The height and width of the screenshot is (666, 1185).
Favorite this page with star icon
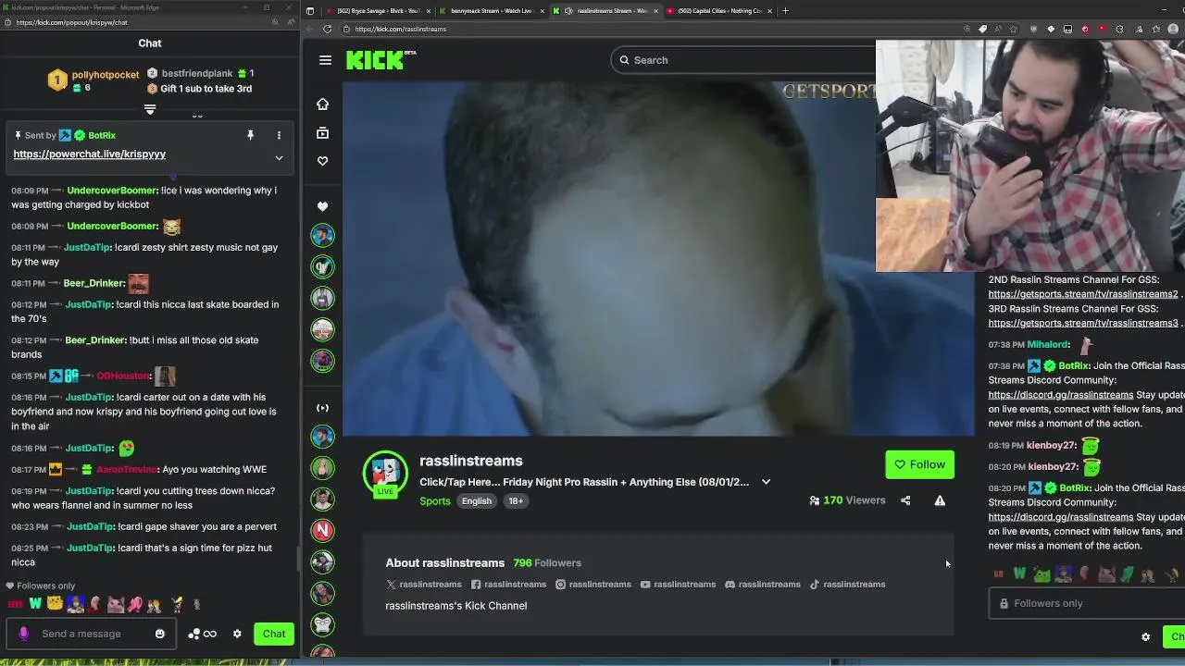point(1013,29)
